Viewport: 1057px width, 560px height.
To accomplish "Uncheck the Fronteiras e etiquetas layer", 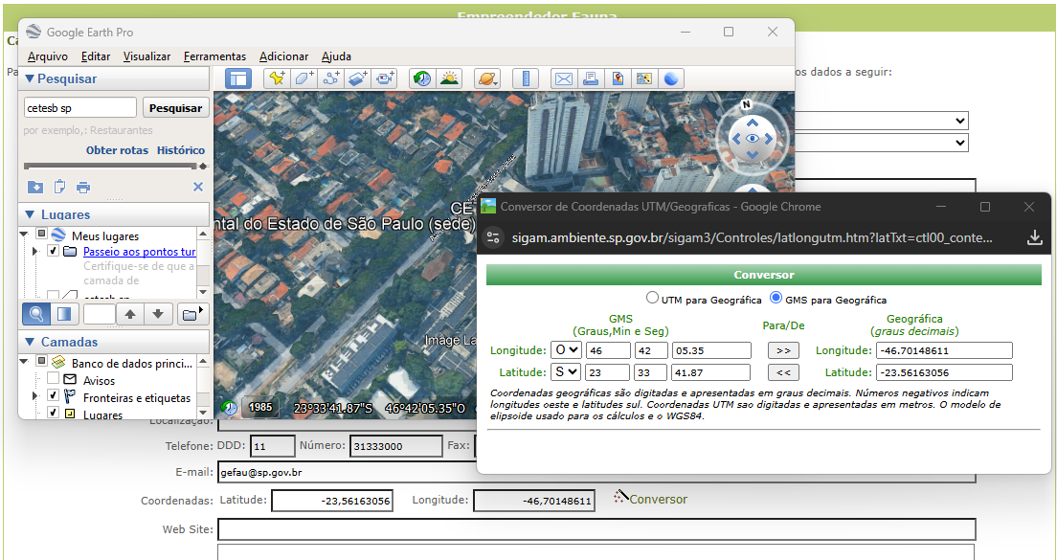I will point(54,397).
